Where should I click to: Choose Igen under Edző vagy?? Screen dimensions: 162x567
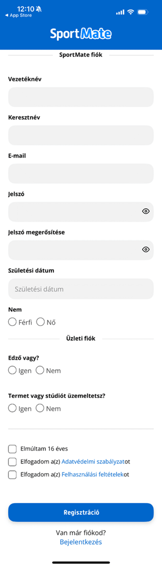tap(12, 370)
